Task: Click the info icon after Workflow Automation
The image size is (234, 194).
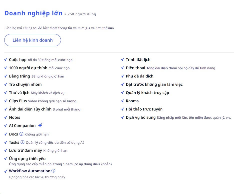Action: point(53,171)
